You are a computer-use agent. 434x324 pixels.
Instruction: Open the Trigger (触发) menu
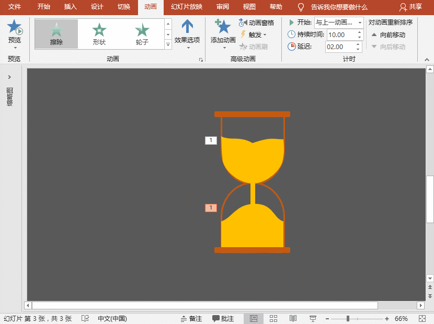coord(254,34)
